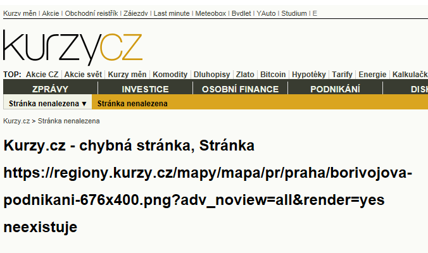Go to Zlato in TOP row
This screenshot has width=428, height=253.
[245, 75]
